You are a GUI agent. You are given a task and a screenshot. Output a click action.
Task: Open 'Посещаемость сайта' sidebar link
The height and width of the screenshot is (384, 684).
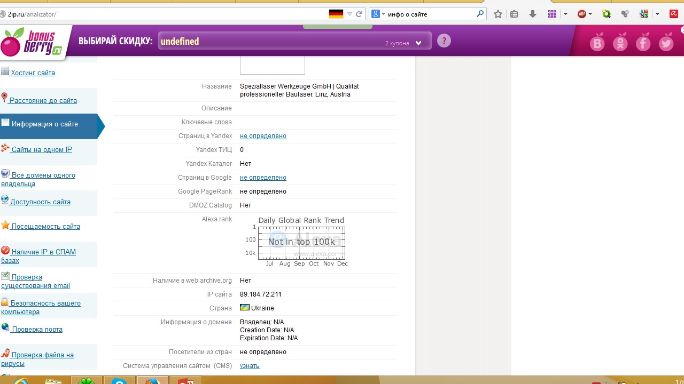tap(45, 226)
